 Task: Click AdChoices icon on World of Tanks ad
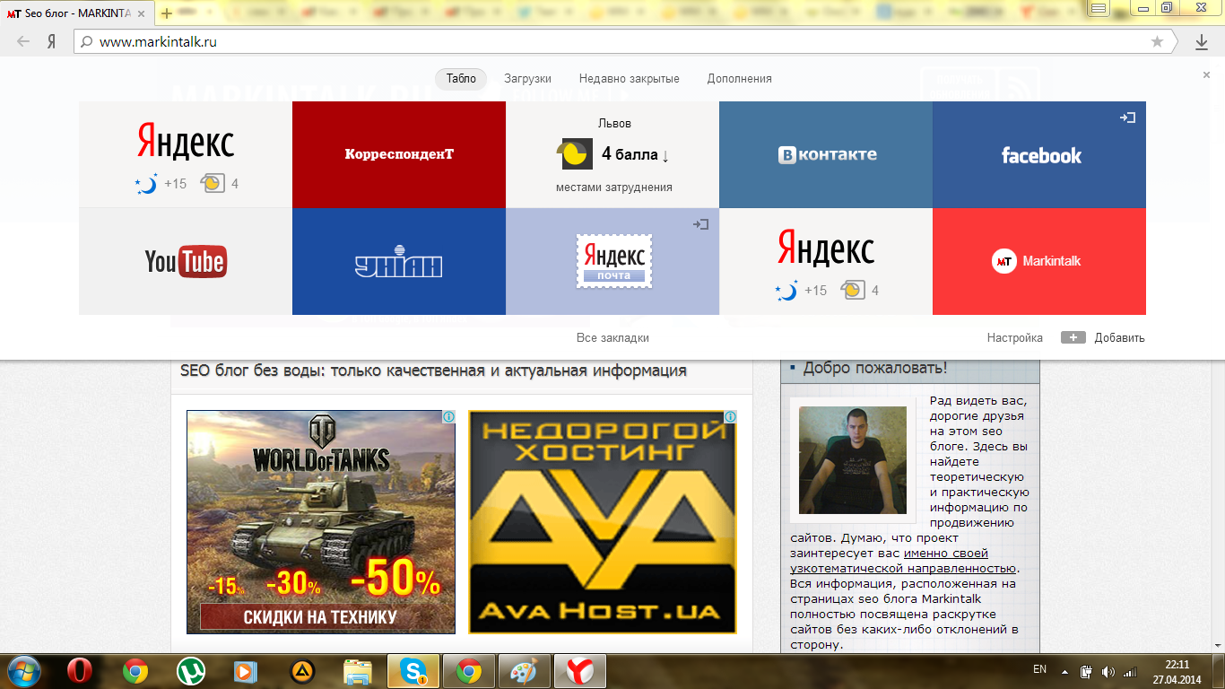point(449,417)
